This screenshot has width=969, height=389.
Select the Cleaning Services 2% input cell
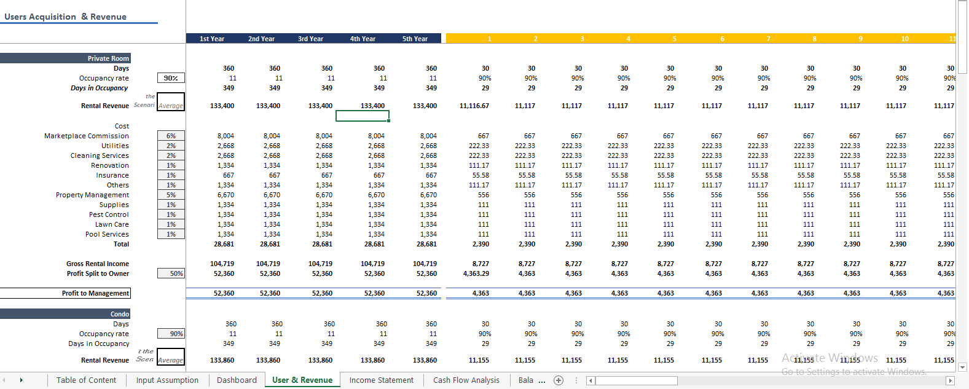click(x=171, y=155)
